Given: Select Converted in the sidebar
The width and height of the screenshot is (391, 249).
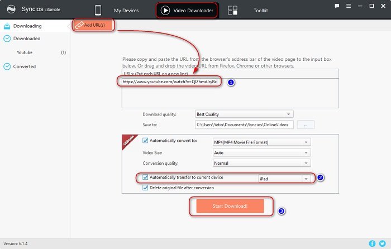Looking at the screenshot, I should click(35, 66).
